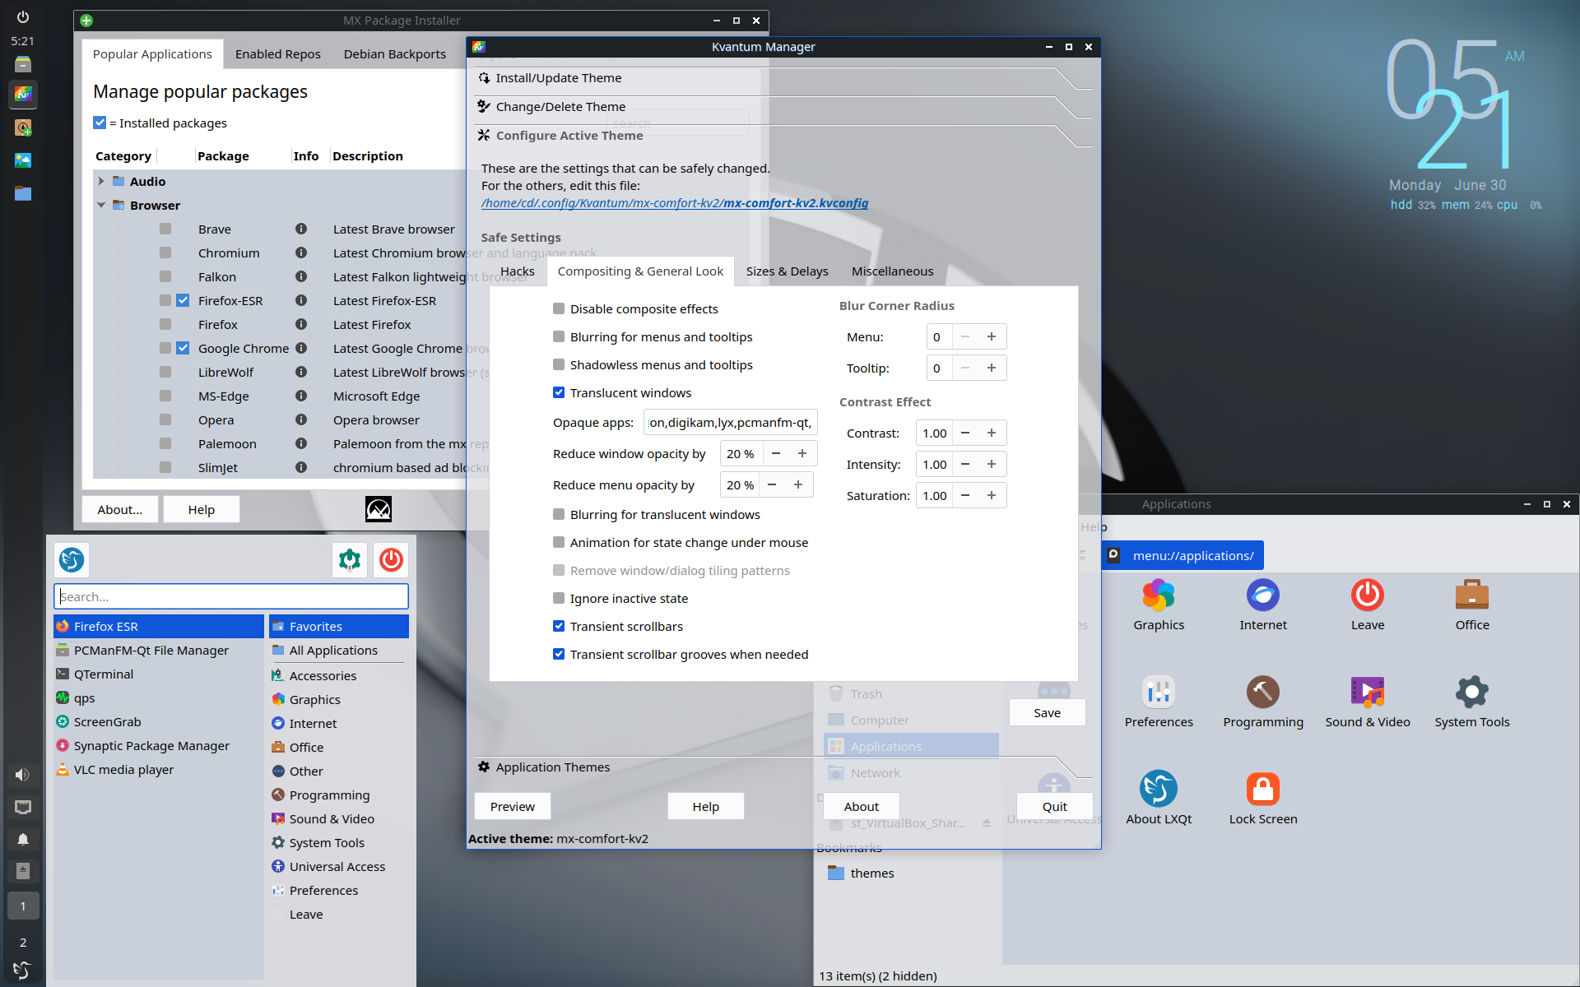The width and height of the screenshot is (1580, 987).
Task: Click the notification bell icon in the panel
Action: (23, 840)
